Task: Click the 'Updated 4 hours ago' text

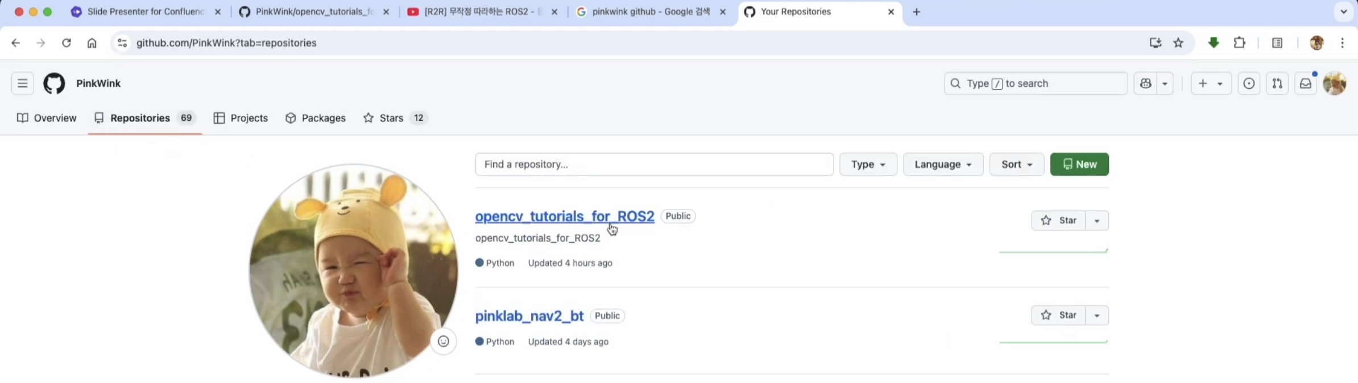Action: pos(570,263)
